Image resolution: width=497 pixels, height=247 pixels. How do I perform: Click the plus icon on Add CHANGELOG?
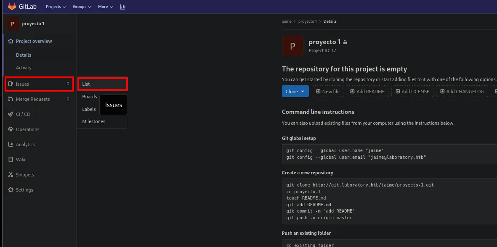pos(442,92)
